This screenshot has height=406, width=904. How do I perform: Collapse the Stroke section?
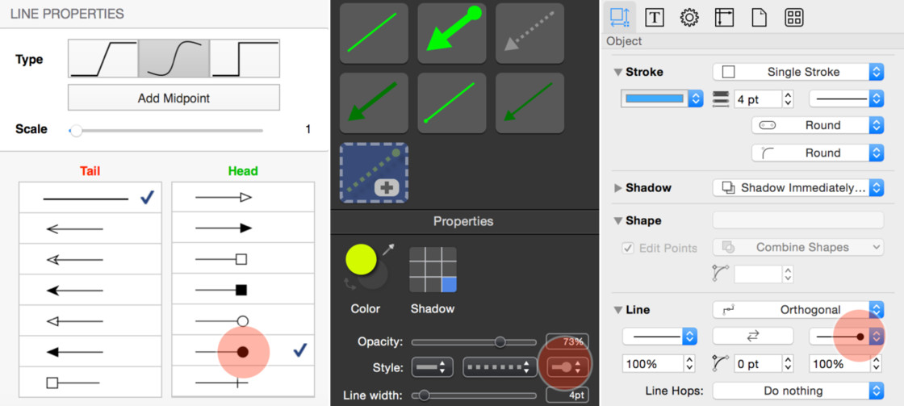(x=618, y=72)
